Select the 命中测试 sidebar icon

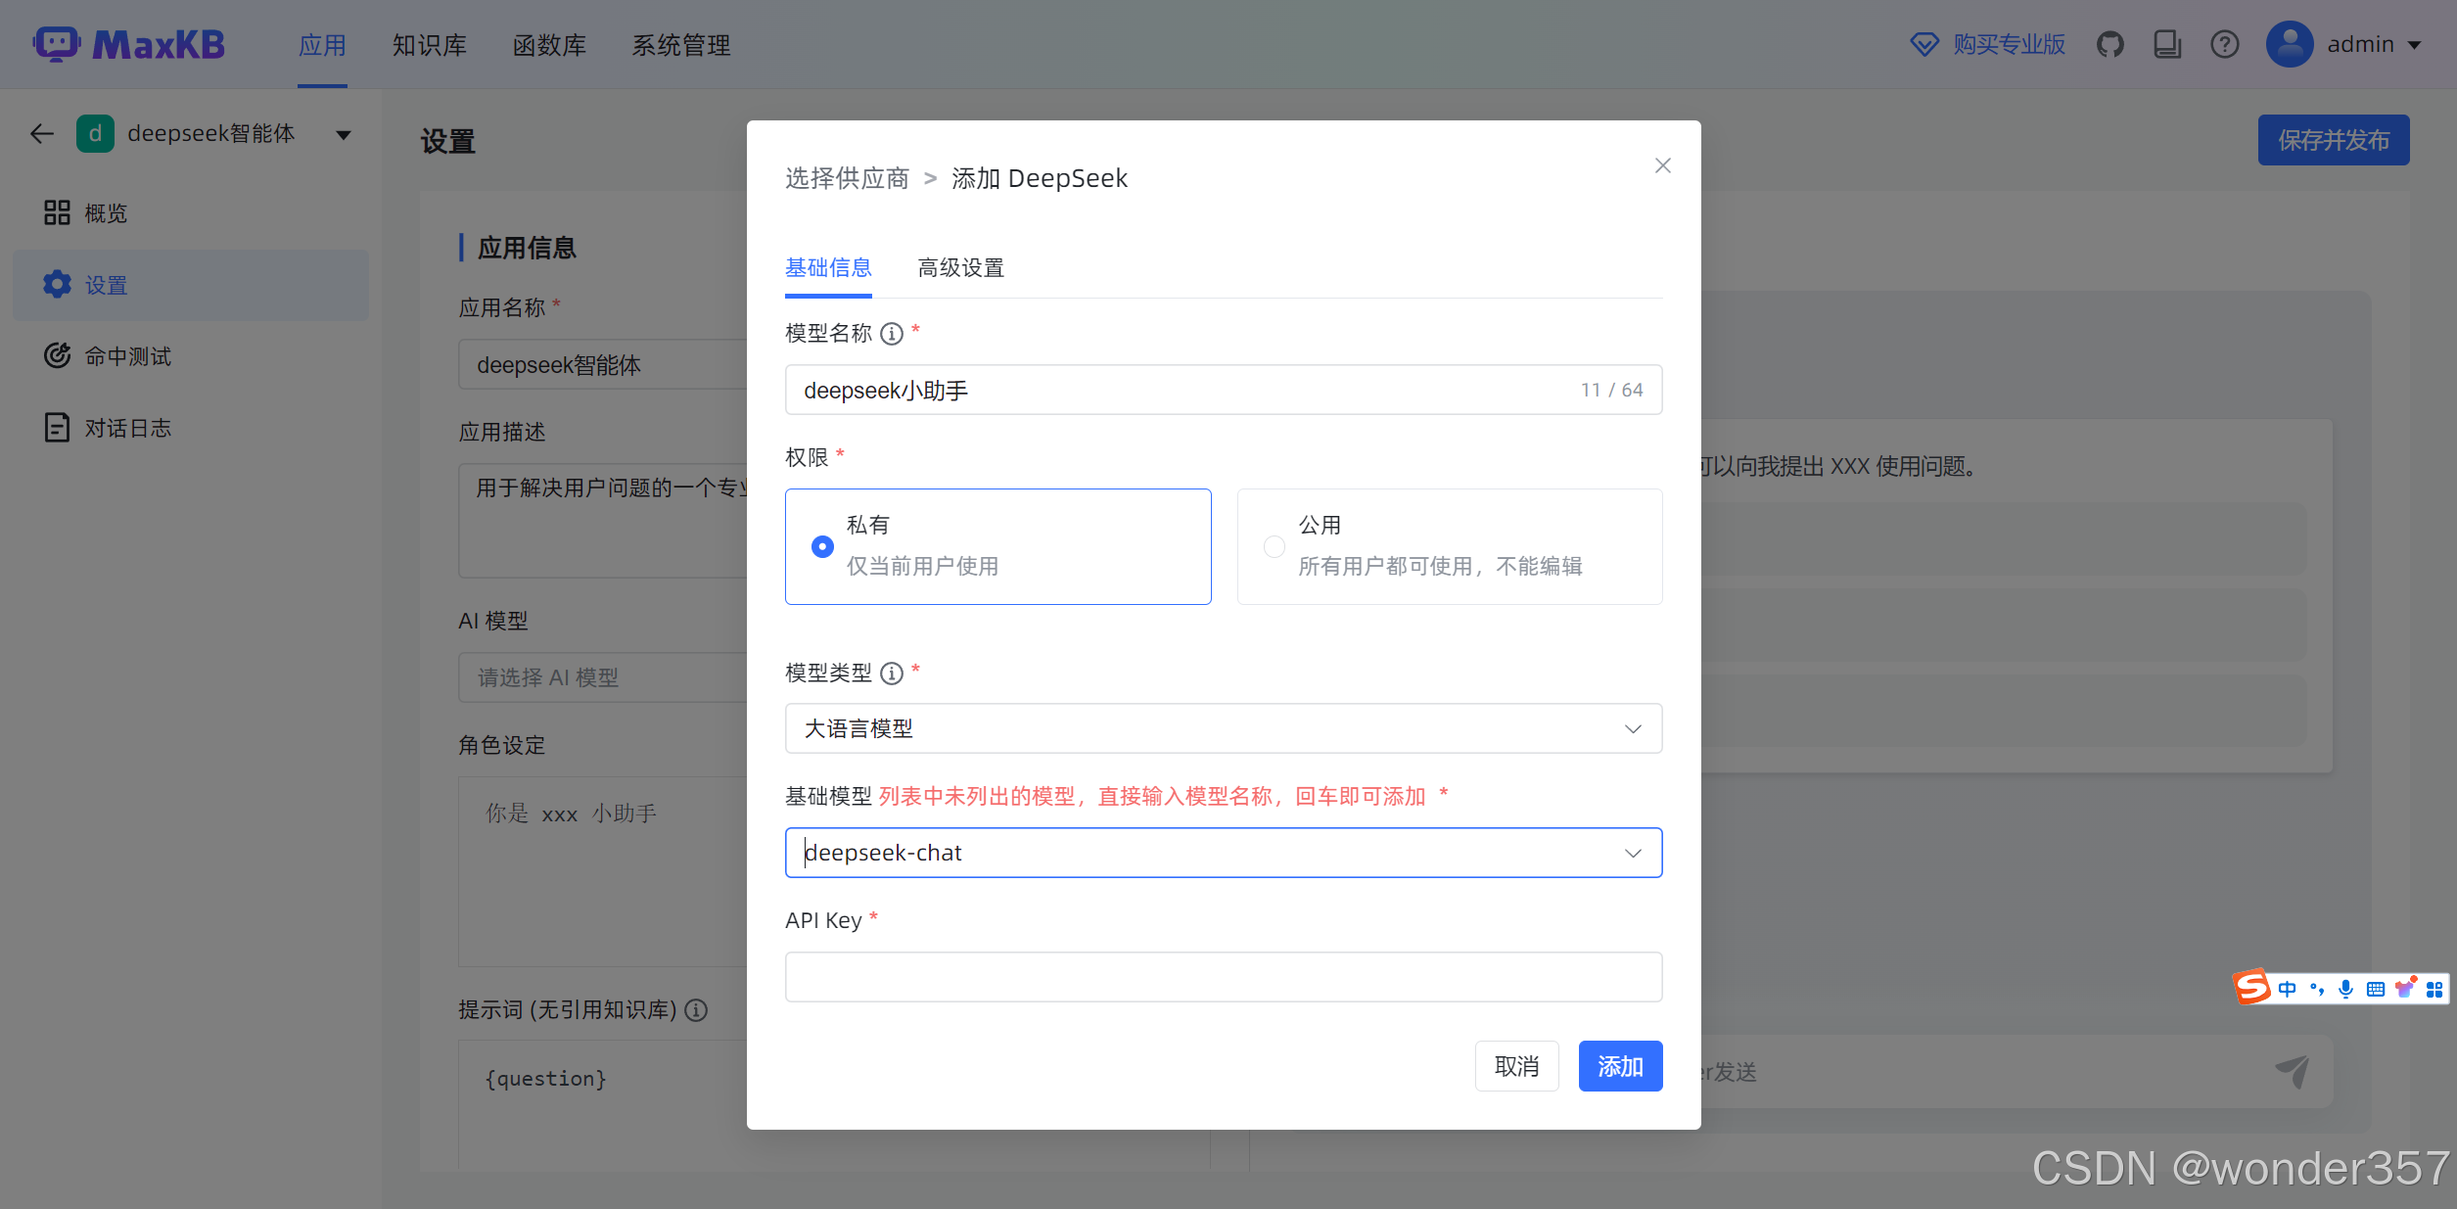tap(57, 355)
